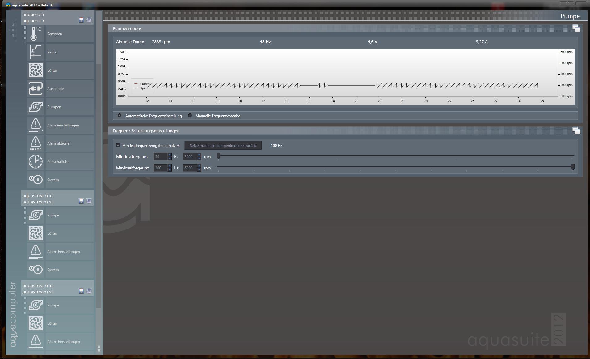
Task: Click the Current legend entry in chart
Action: (x=142, y=84)
